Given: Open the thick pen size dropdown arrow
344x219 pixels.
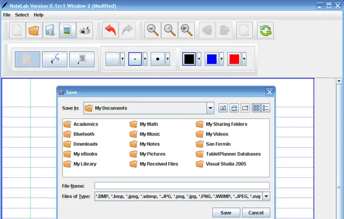Looking at the screenshot, I should pos(168,59).
